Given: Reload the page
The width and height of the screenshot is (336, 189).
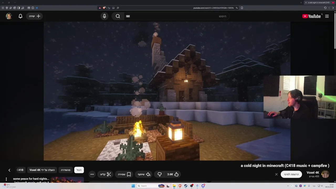Looking at the screenshot, I should [x=325, y=8].
